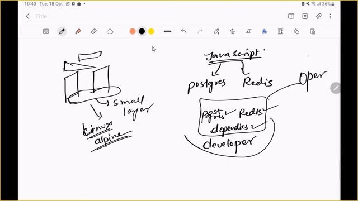Open the pen thickness setting
This screenshot has height=201, width=358.
[x=168, y=31]
